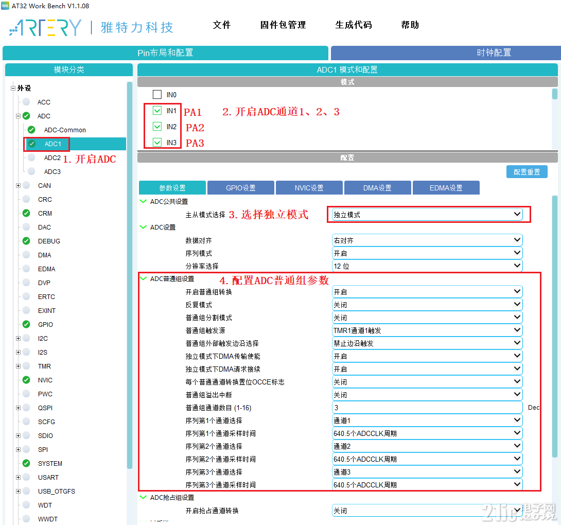Collapse the ADC公共设置 section chevron

pos(143,201)
